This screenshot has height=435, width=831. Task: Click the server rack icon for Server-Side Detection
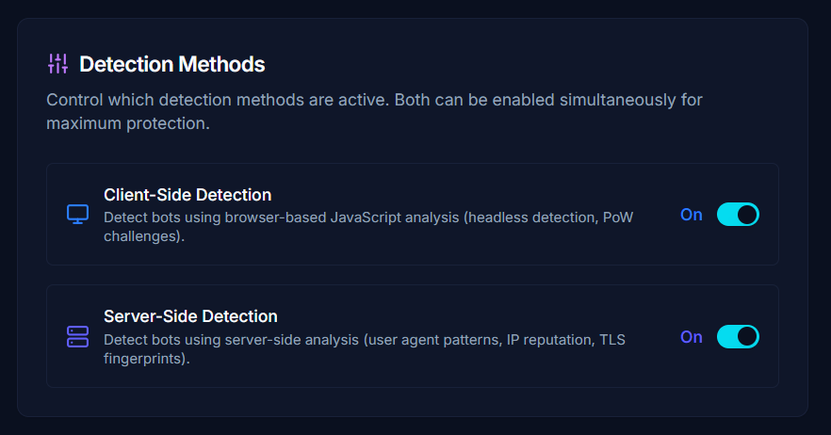click(77, 336)
